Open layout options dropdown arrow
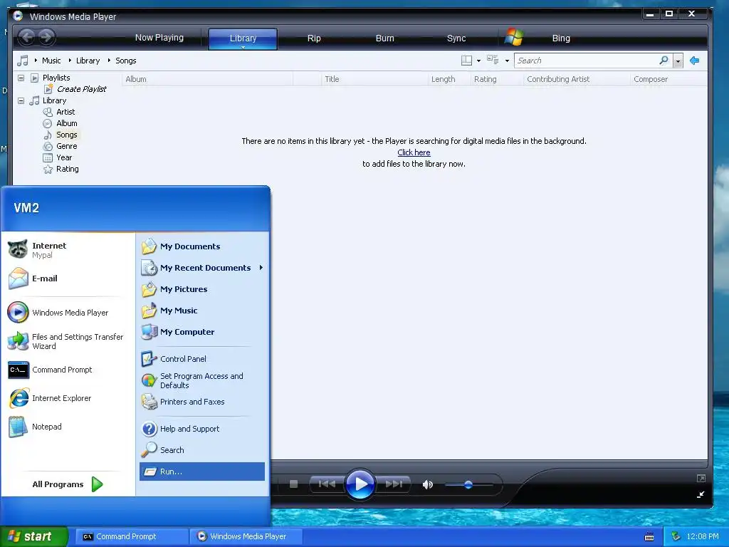Screen dimensions: 729x547 [x=479, y=61]
